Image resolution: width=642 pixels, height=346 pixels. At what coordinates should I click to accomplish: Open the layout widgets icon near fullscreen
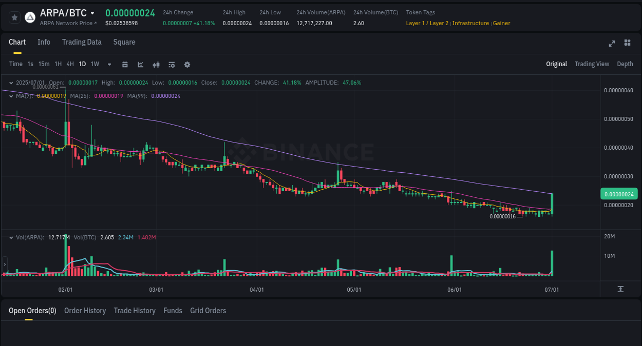[x=627, y=43]
